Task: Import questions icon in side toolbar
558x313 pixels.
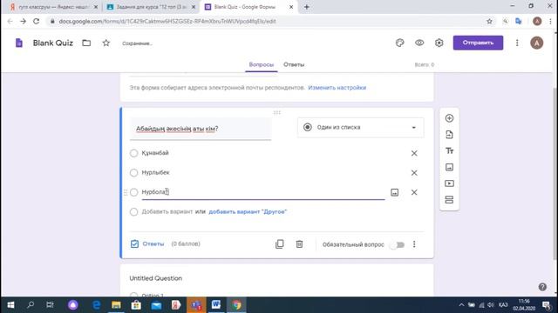Action: coord(449,135)
